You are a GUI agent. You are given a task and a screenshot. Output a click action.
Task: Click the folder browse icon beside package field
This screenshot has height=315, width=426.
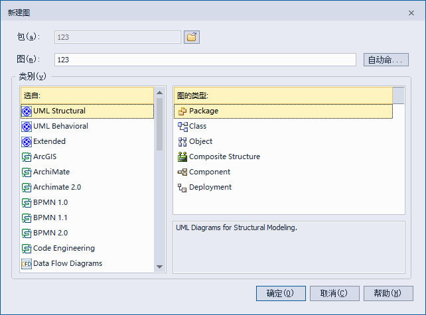(192, 37)
